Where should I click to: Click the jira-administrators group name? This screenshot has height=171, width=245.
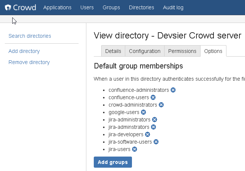click(129, 120)
